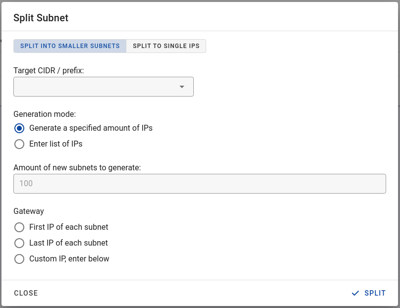Click the 'Amount of new subnets to generate:' label

tap(77, 168)
